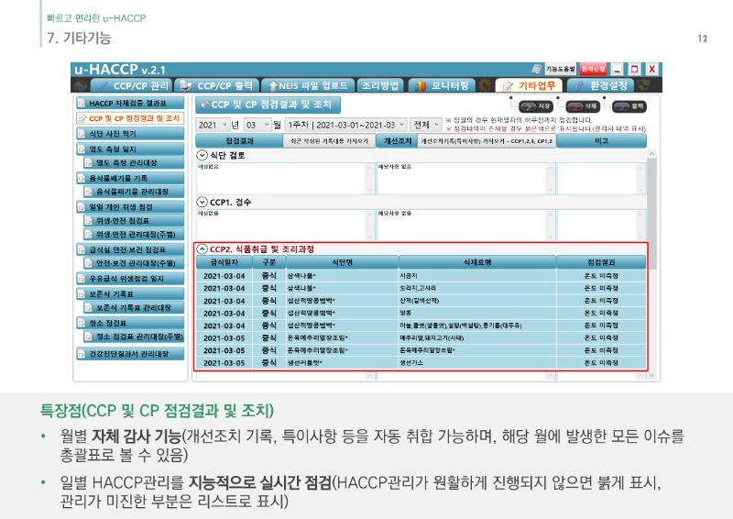Open 식단 사진 찍기 in the sidebar
Screen dimensions: 733x519
click(130, 134)
